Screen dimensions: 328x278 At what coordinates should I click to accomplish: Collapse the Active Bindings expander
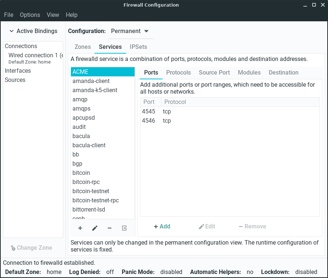[x=33, y=31]
